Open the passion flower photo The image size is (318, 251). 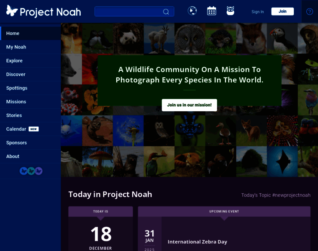coord(282,131)
